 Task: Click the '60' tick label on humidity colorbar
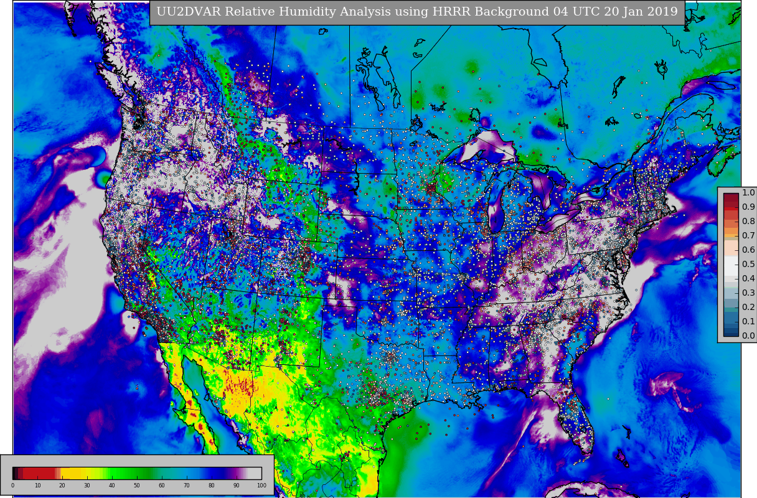pyautogui.click(x=162, y=486)
